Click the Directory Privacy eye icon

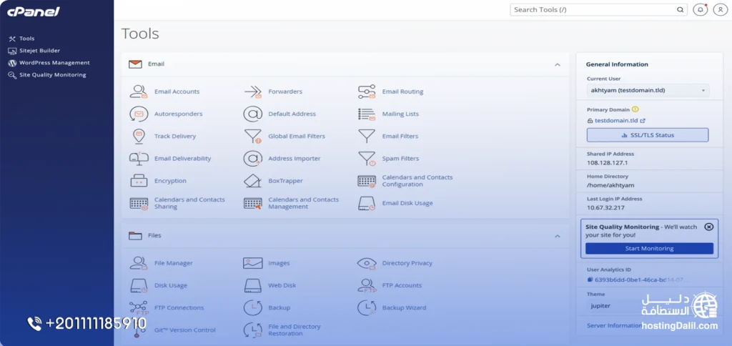point(367,263)
